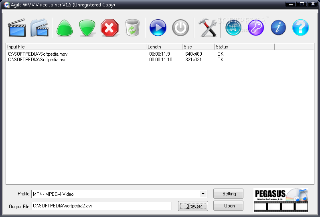Click the purple key register icon
Screen dimensions: 320x217
coord(256,28)
